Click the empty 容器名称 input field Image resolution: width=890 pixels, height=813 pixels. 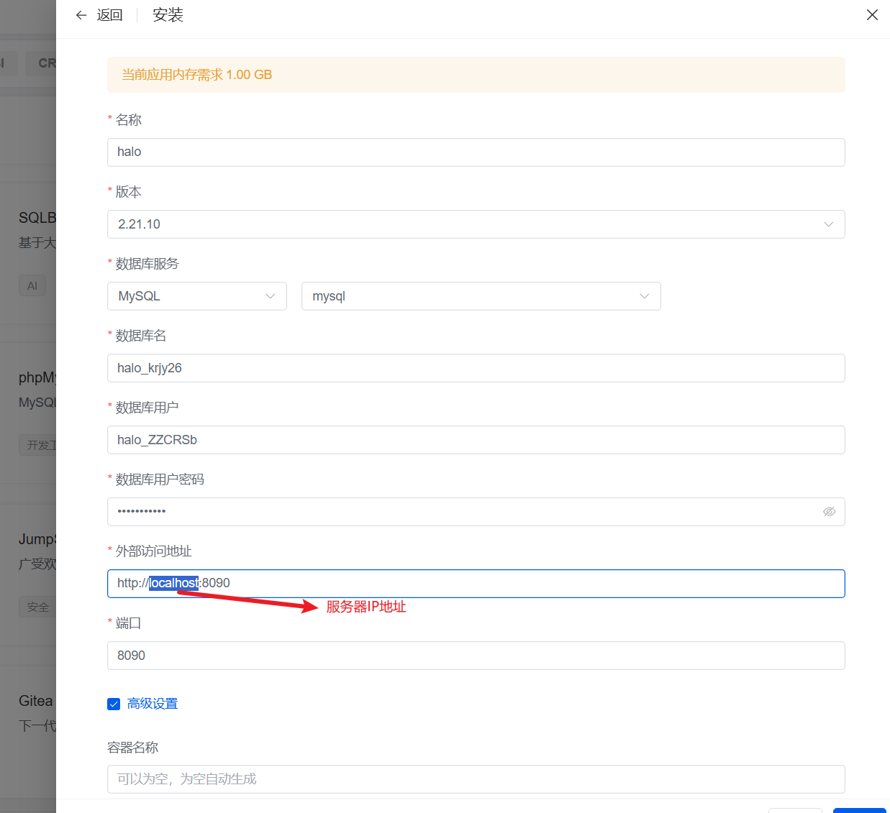click(x=475, y=778)
